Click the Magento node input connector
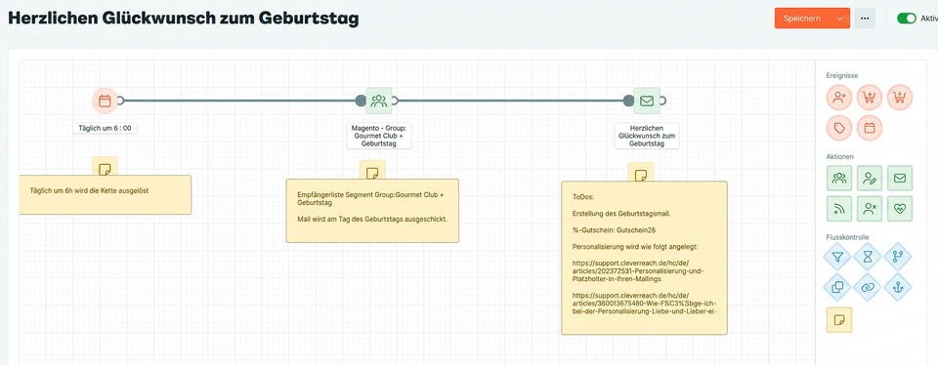 361,101
